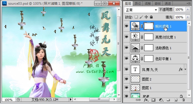Click the mask link icon on 色彩平衡 1
This screenshot has height=104, width=193.
tap(142, 59)
